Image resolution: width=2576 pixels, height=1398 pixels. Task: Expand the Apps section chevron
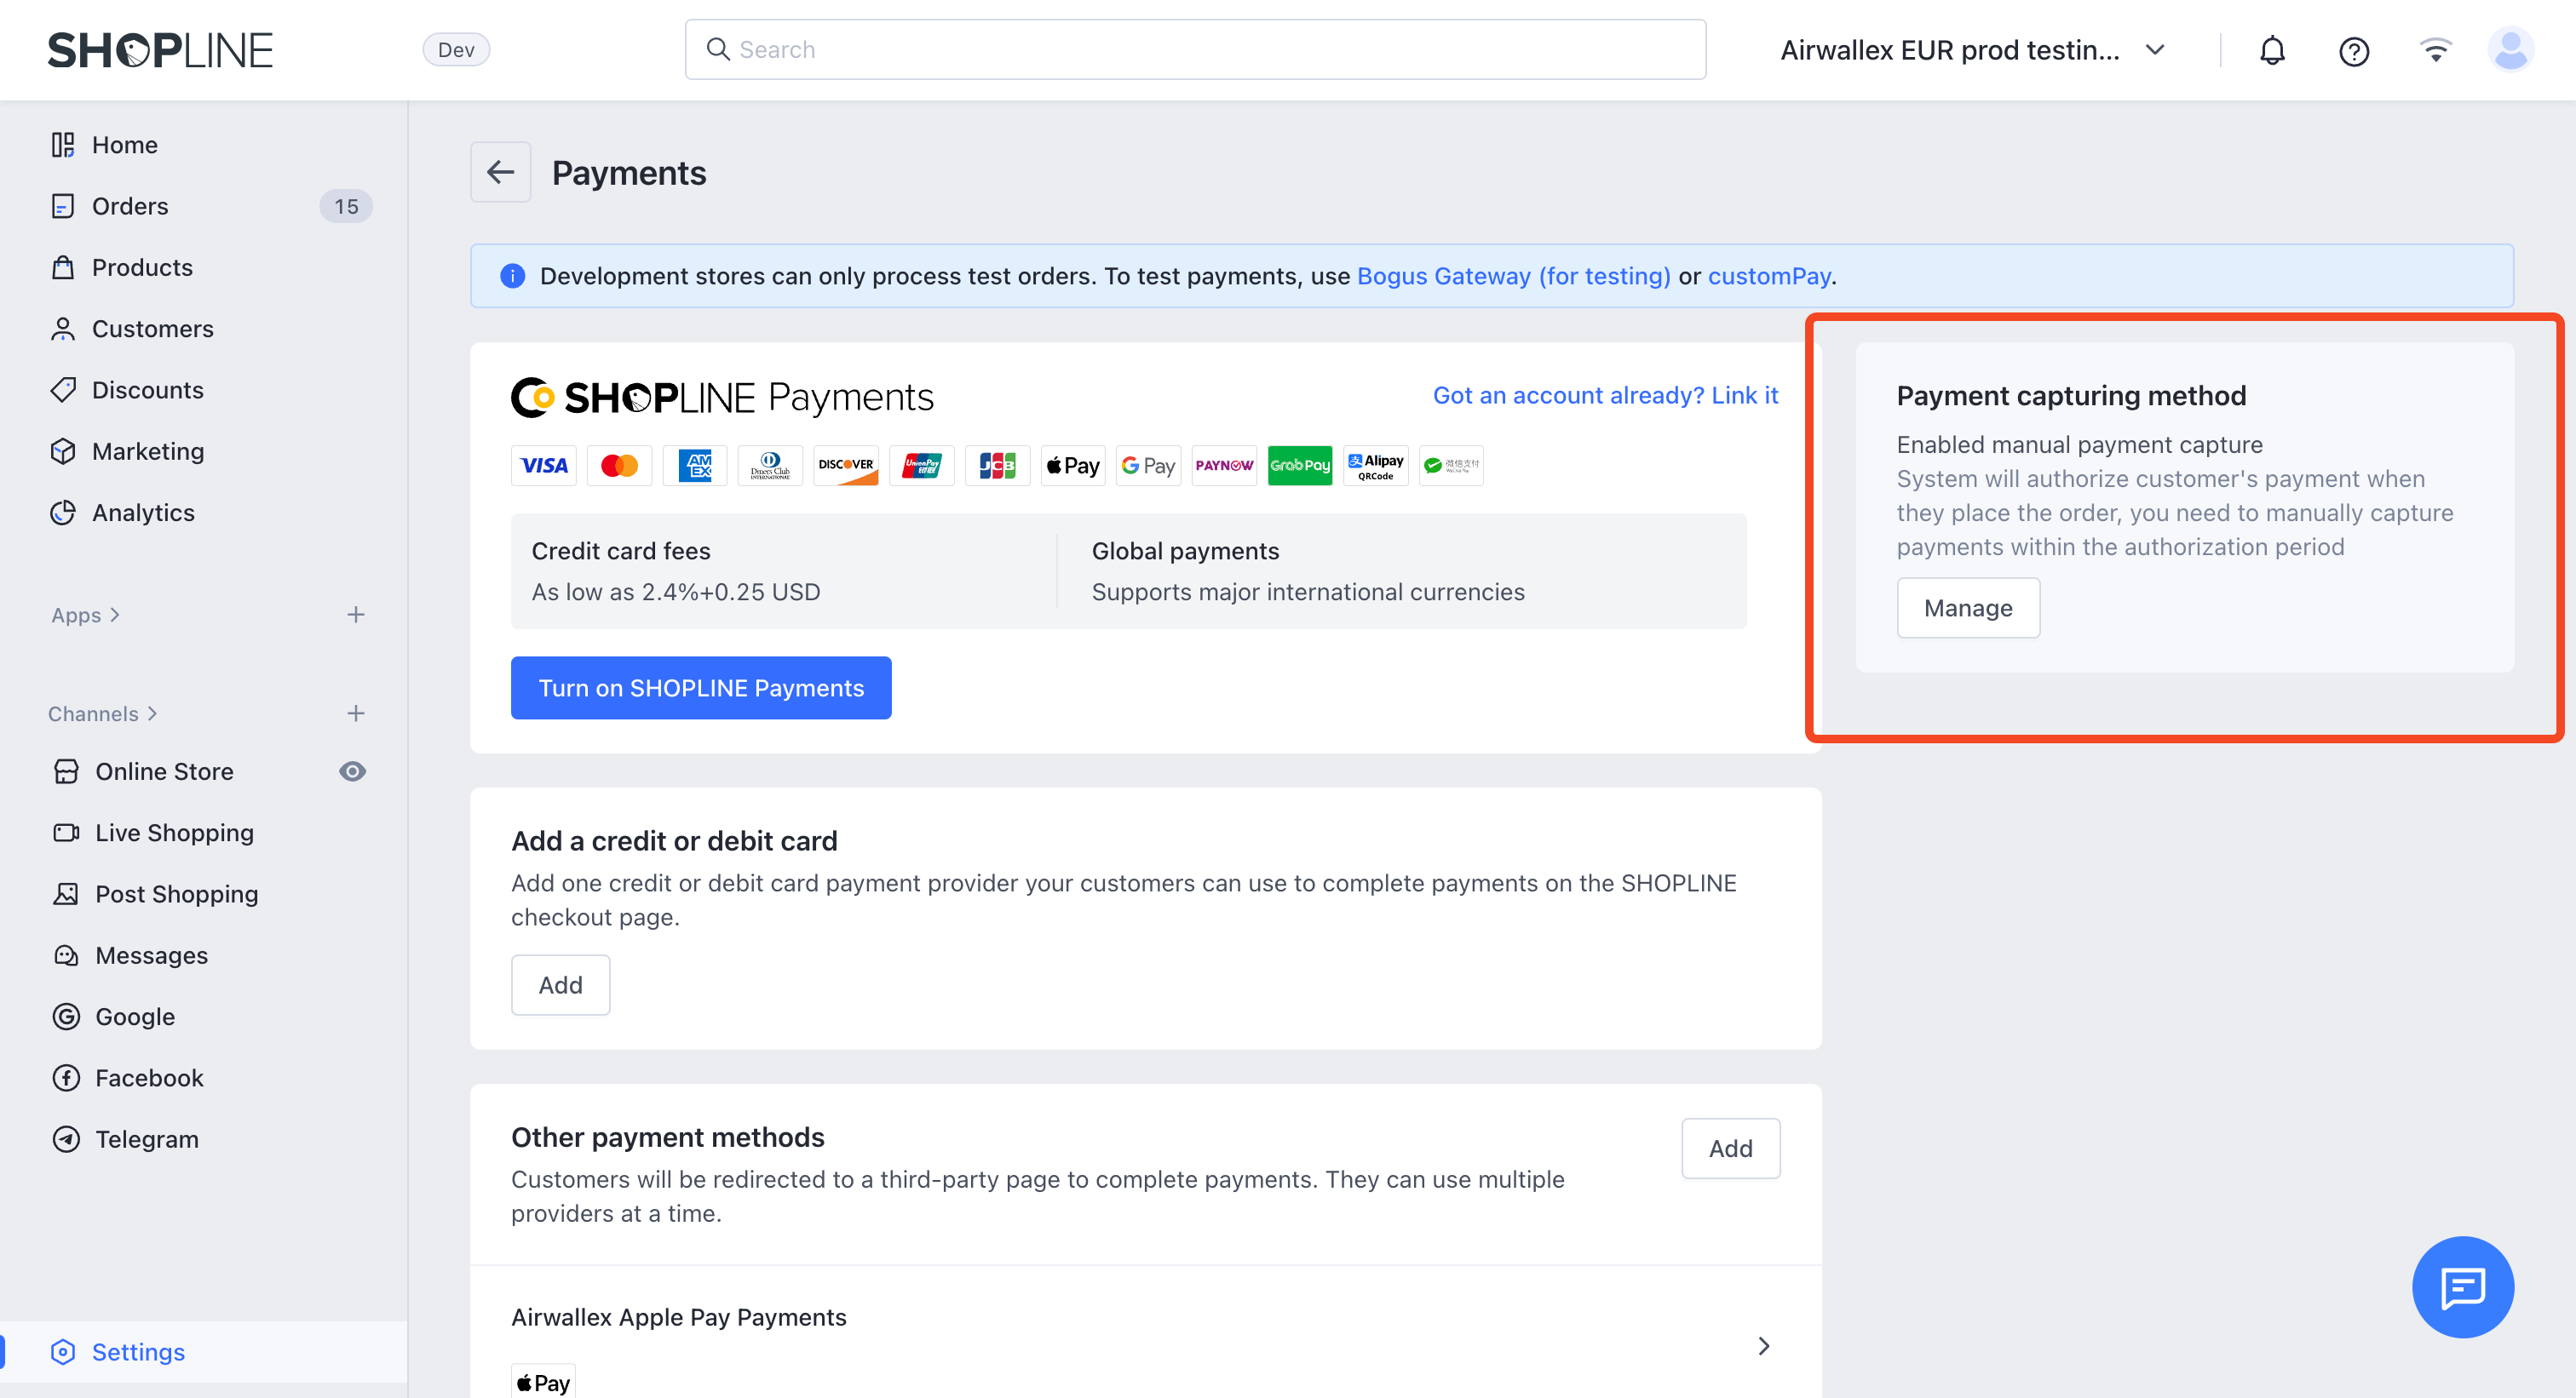(115, 615)
